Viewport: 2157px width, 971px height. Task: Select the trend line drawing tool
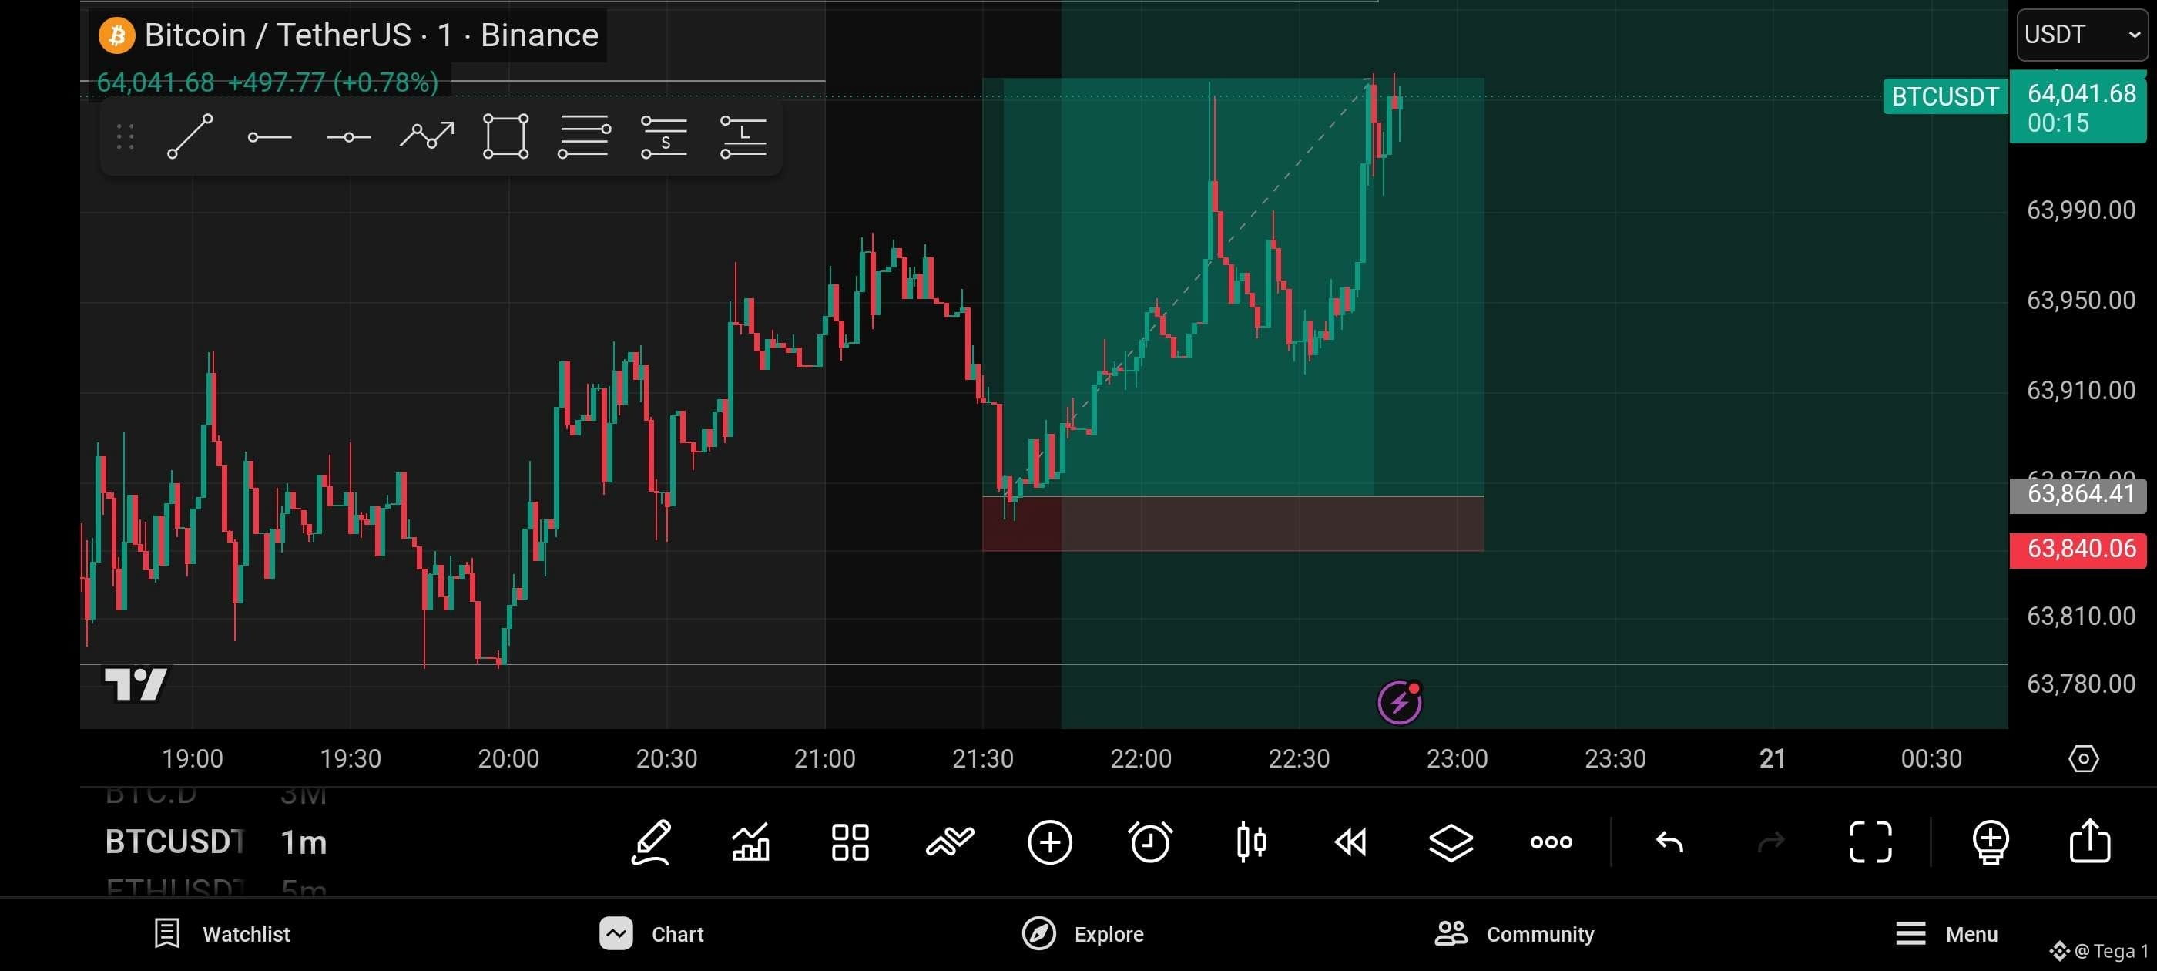coord(190,136)
